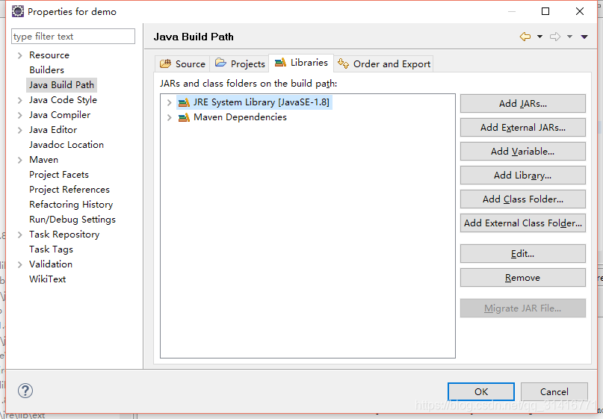
Task: Select the Libraries tab
Action: (301, 63)
